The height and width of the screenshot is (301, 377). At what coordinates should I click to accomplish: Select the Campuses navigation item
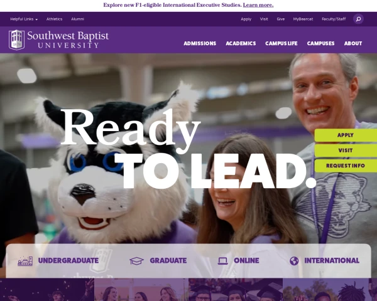(320, 43)
